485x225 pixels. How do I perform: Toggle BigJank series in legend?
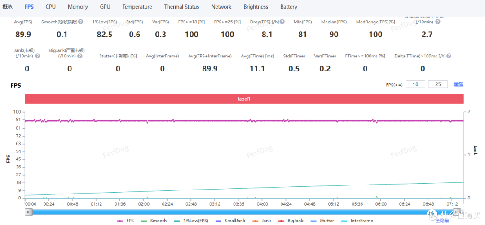[290, 221]
